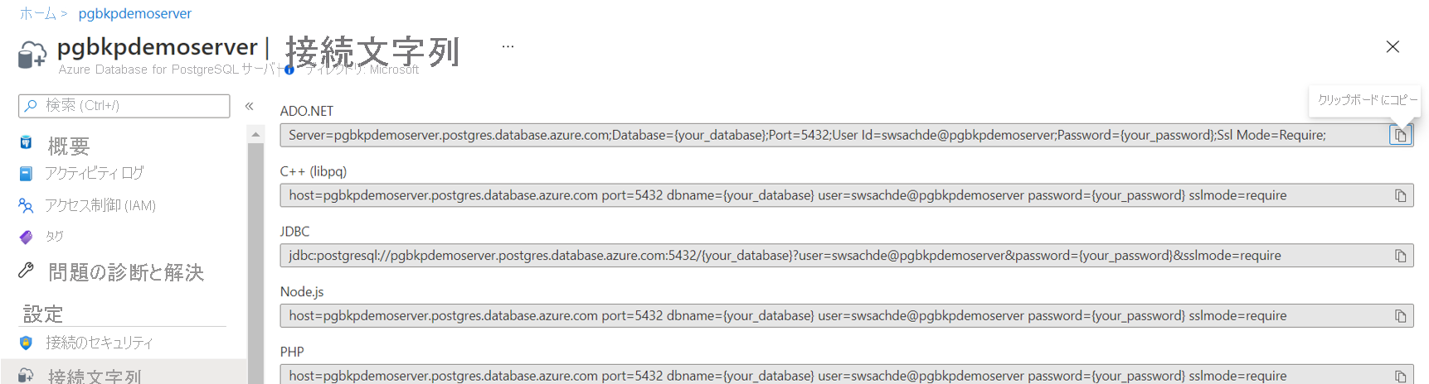Click the search magnifier icon in sidebar
The image size is (1429, 384).
pyautogui.click(x=31, y=105)
